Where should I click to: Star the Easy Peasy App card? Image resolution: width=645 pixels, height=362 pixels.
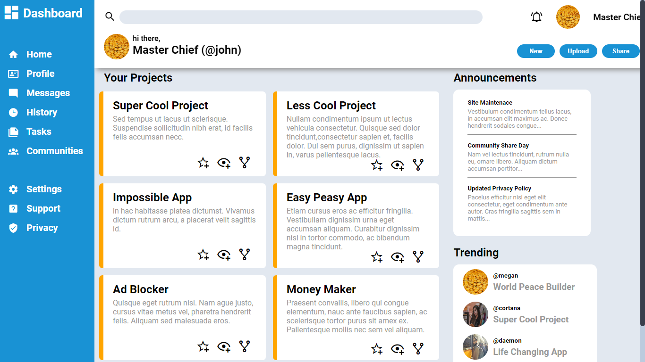[x=377, y=257]
